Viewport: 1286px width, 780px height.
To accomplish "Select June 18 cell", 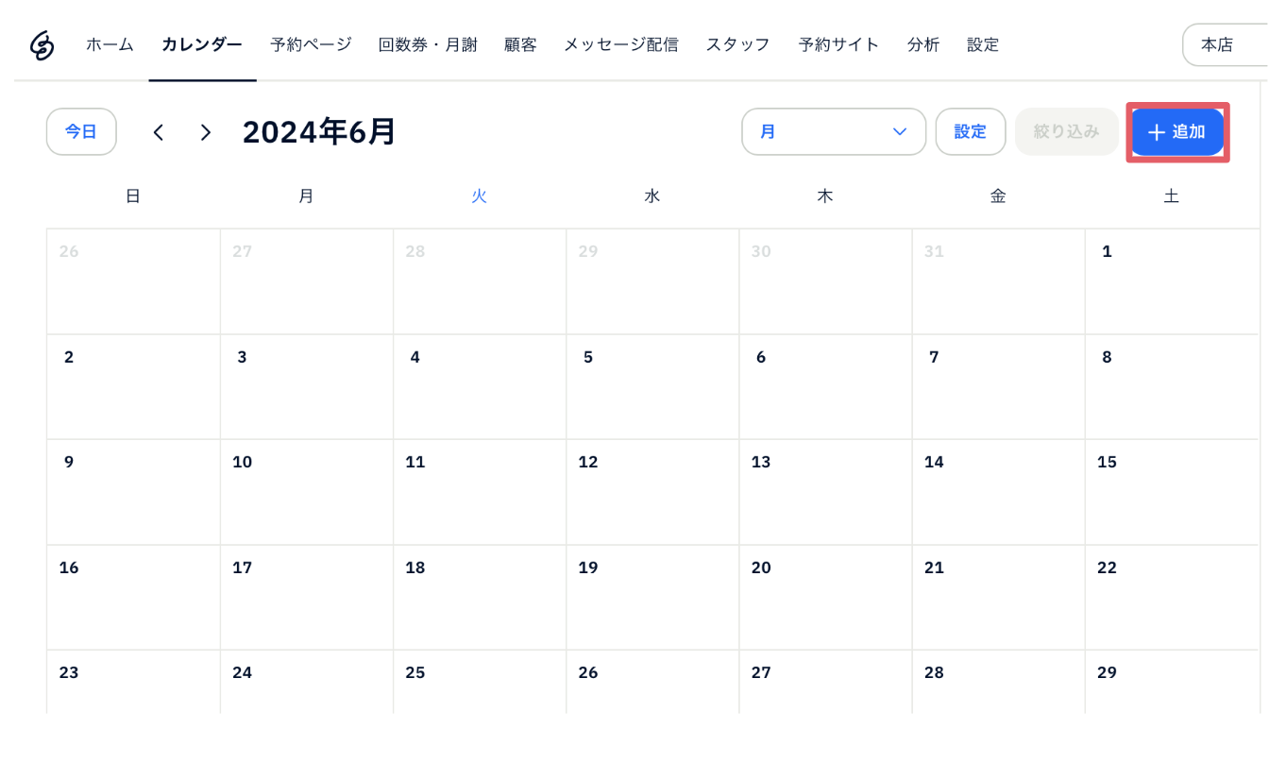I will tap(480, 598).
